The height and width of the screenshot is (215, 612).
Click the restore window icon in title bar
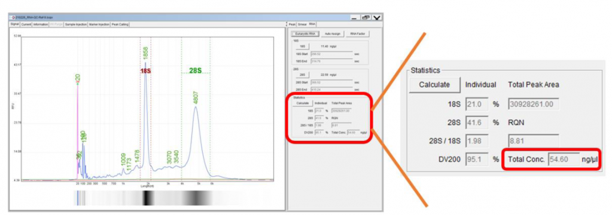366,17
